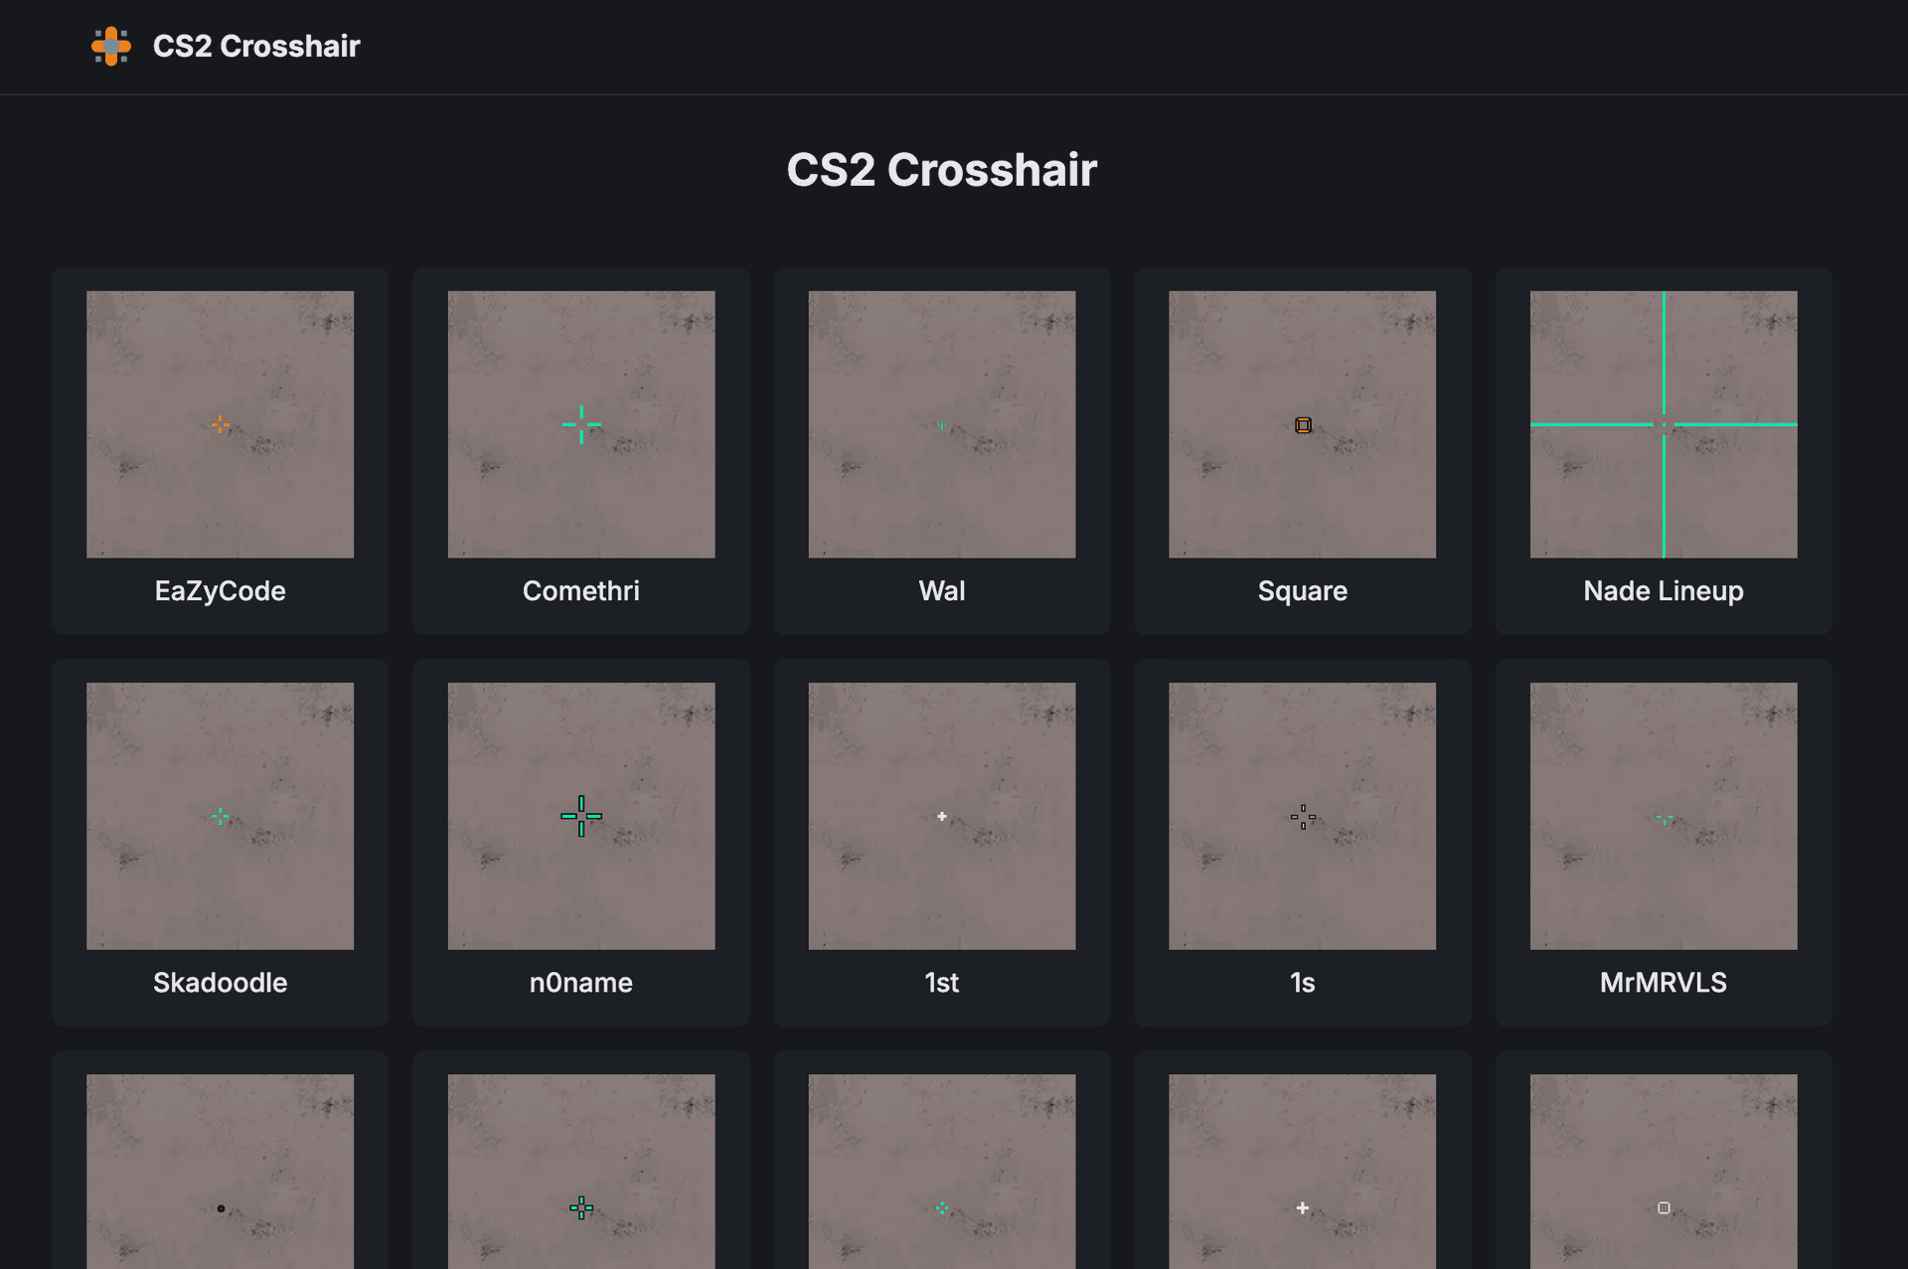Choose third-row small green dotted crosshair preview
This screenshot has width=1908, height=1269.
click(942, 1172)
